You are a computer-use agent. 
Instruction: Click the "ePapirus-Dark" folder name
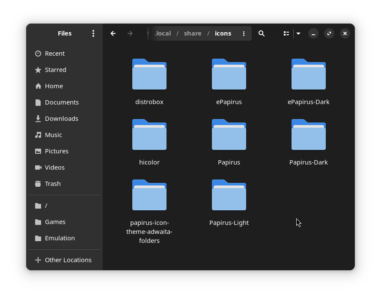pos(309,102)
